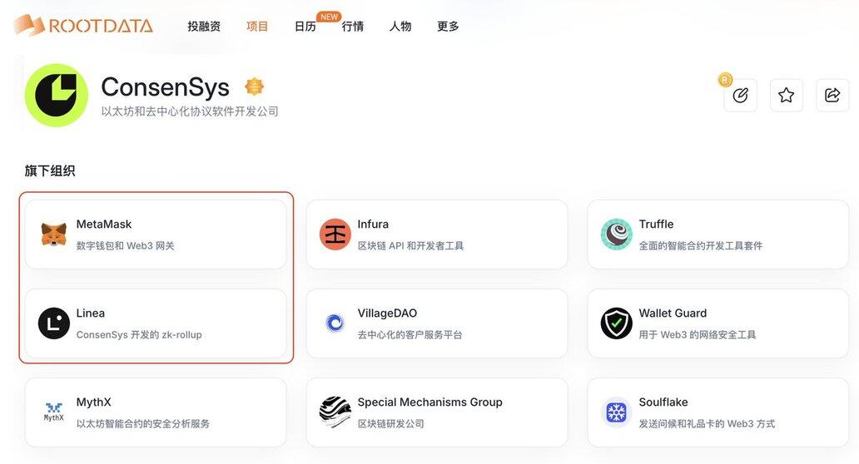This screenshot has width=859, height=464.
Task: Click the RootData logo
Action: pyautogui.click(x=83, y=25)
